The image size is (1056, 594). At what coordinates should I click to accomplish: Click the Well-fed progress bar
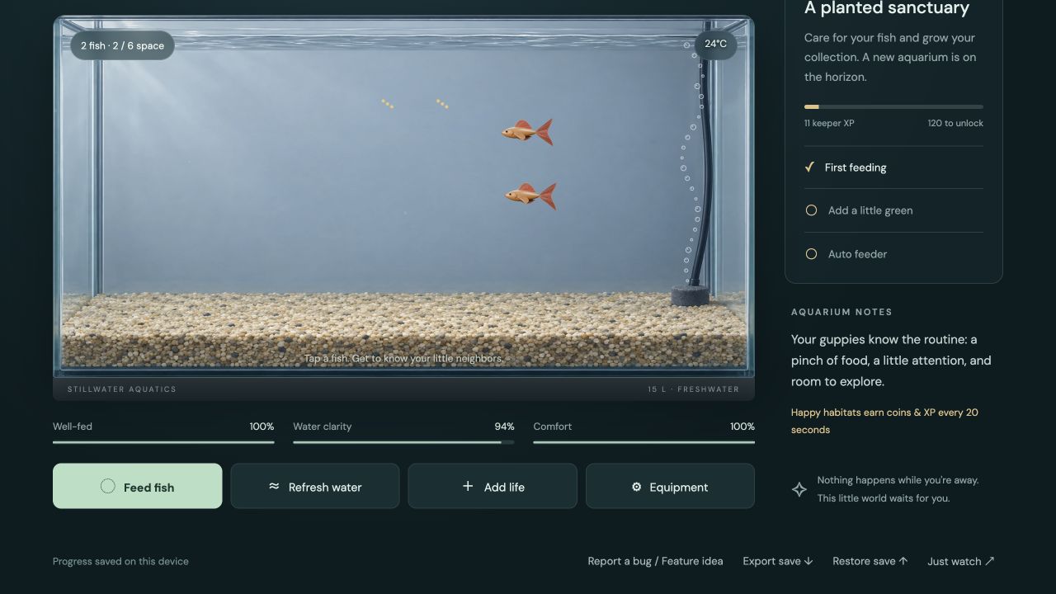(163, 442)
